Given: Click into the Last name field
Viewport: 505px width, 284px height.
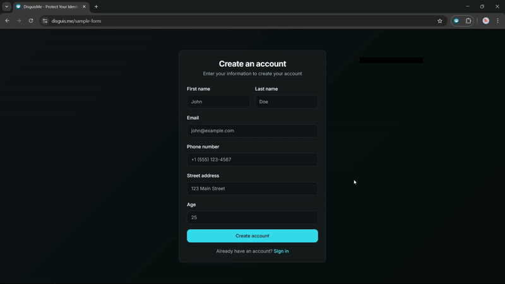Looking at the screenshot, I should click(286, 102).
